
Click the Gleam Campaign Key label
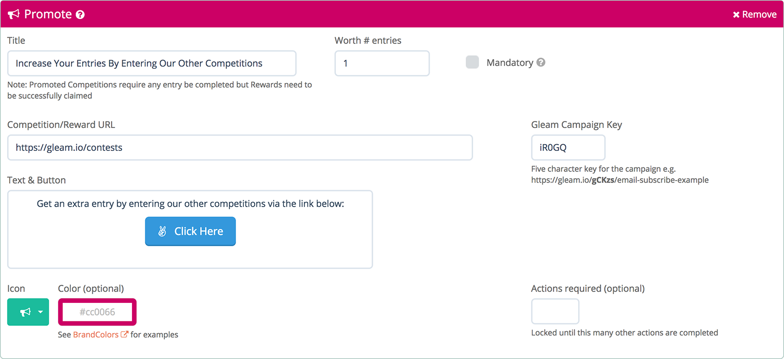coord(576,125)
